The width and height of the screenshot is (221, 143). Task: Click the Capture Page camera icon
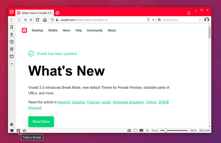pos(129,131)
